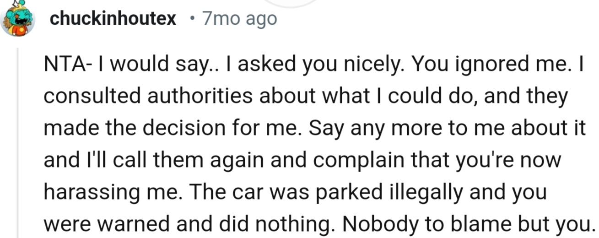Open the chuckinhoutex user profile link

pyautogui.click(x=113, y=19)
